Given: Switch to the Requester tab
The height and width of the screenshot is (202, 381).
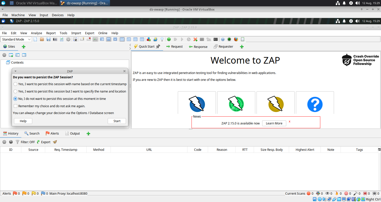Looking at the screenshot, I should [223, 47].
